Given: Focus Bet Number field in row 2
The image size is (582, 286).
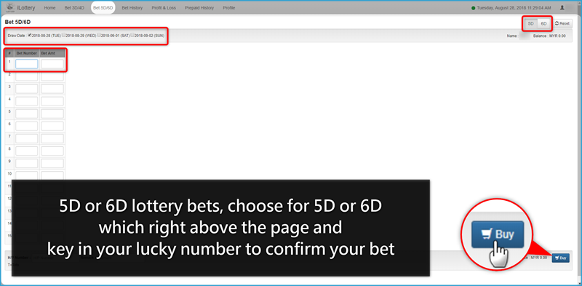Looking at the screenshot, I should pyautogui.click(x=27, y=76).
